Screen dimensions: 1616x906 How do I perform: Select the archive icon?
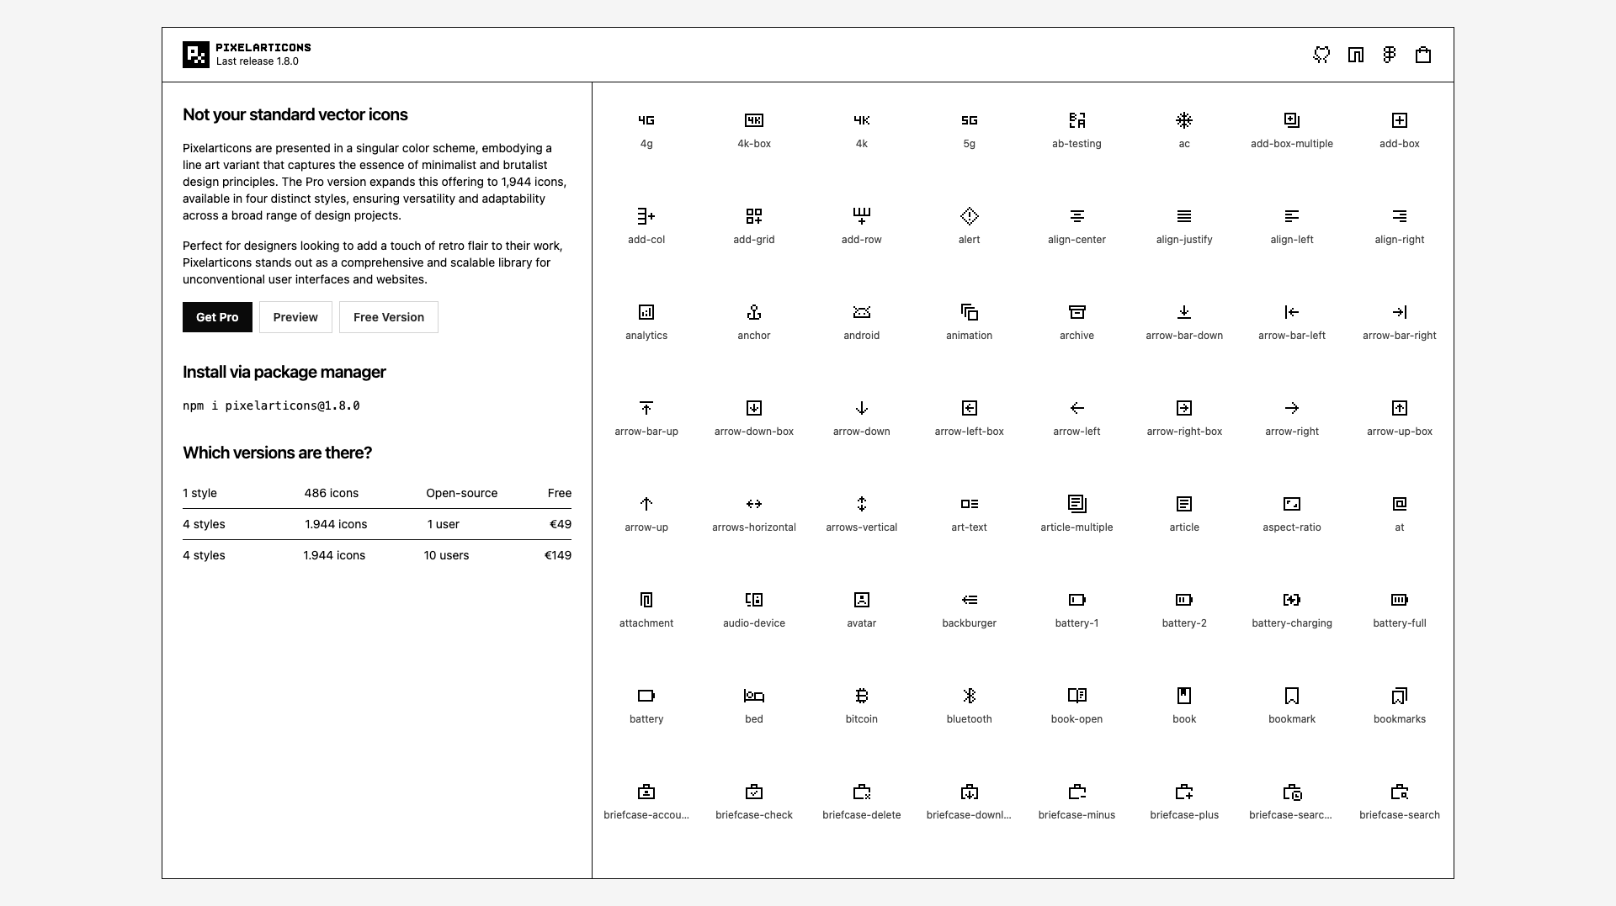point(1076,313)
